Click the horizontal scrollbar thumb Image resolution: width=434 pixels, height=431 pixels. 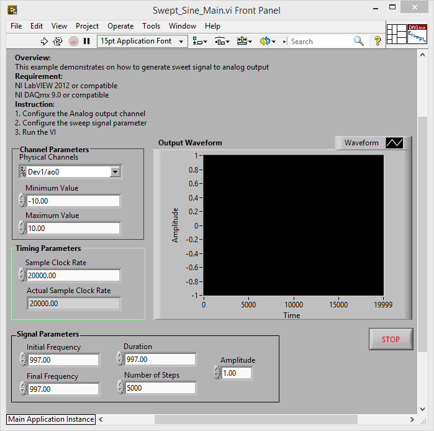(256, 419)
